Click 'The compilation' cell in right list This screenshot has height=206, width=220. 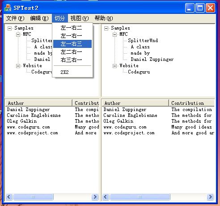pyautogui.click(x=192, y=109)
